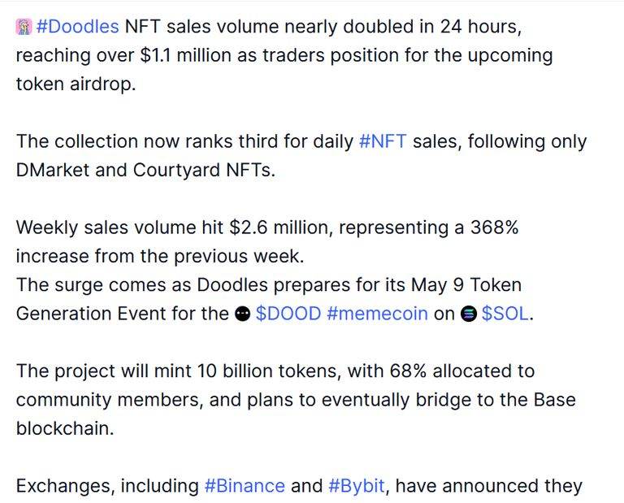The image size is (624, 503).
Task: Follow the $SOL cashtag link
Action: [x=505, y=314]
